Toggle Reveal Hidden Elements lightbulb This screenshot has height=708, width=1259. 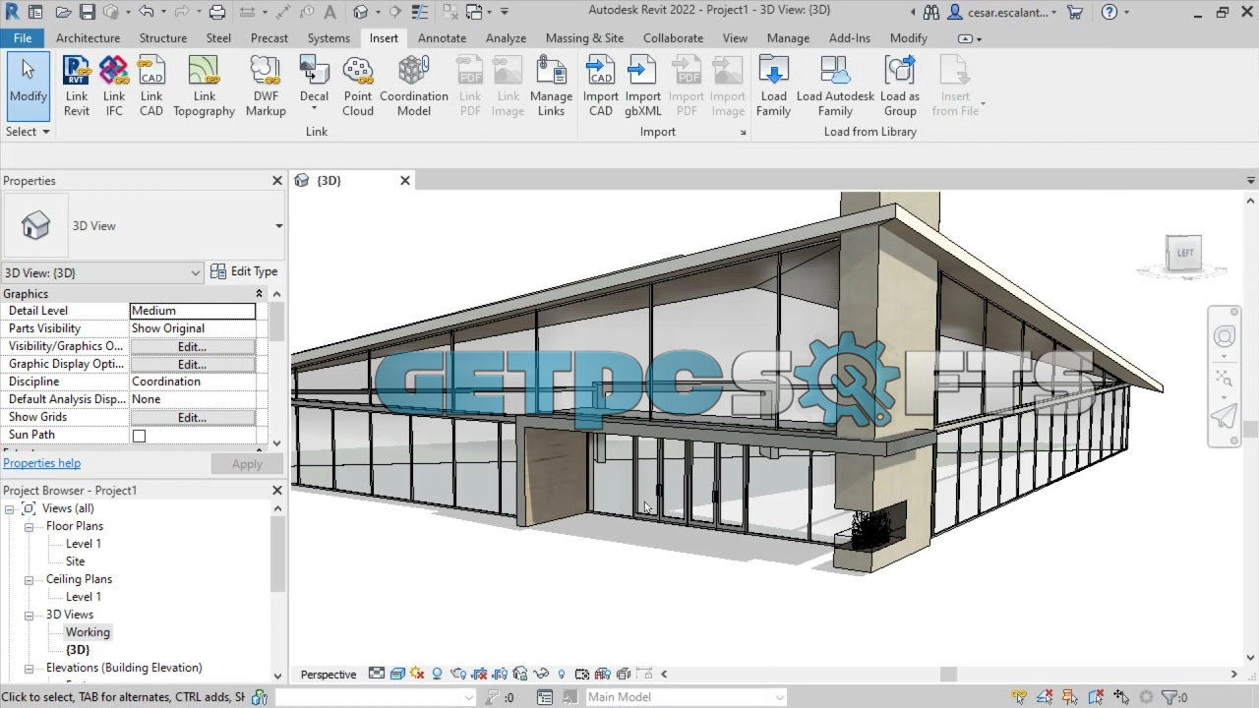(562, 674)
